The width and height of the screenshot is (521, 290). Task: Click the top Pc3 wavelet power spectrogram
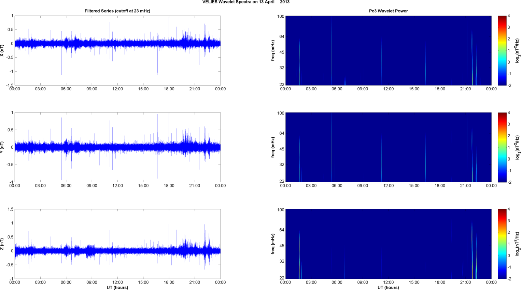[x=388, y=50]
